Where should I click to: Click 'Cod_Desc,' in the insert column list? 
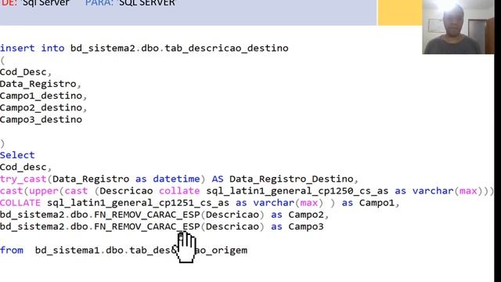tap(26, 72)
